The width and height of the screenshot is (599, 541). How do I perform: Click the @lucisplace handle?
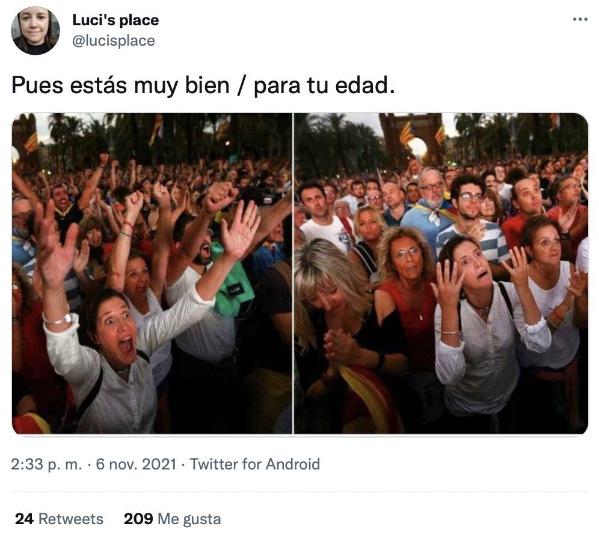tap(114, 40)
